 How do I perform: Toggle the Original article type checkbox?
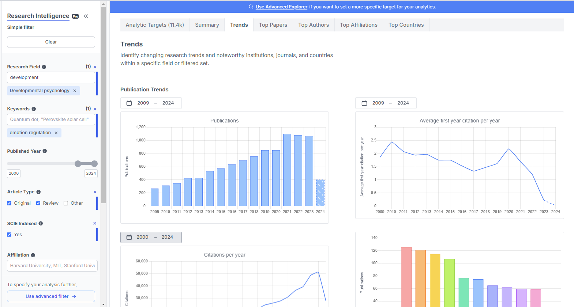point(9,203)
